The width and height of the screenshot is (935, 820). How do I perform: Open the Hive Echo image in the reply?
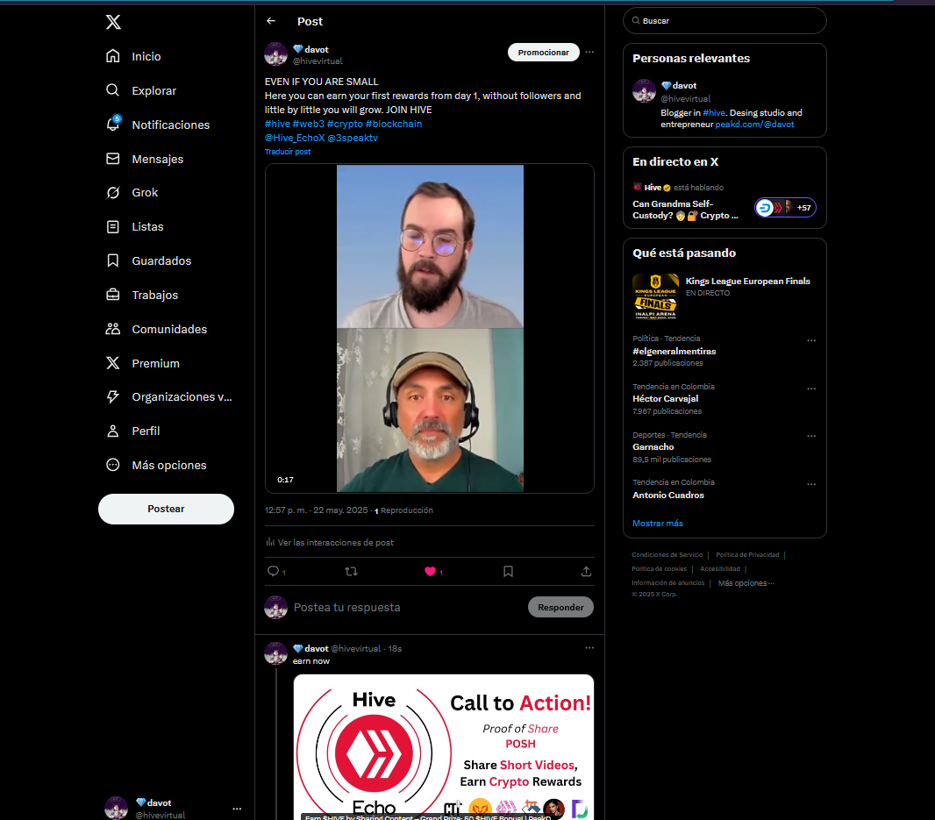(444, 747)
